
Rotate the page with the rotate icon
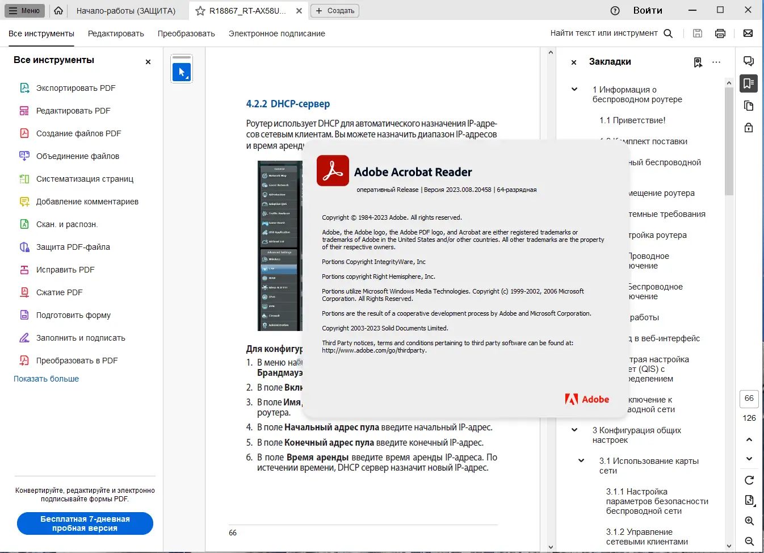tap(749, 480)
